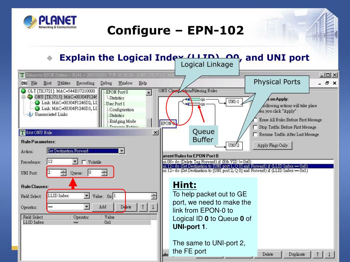Open the Utilities menu

(64, 83)
